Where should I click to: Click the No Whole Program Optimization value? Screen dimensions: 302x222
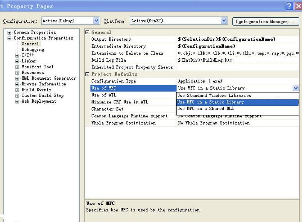(x=214, y=123)
